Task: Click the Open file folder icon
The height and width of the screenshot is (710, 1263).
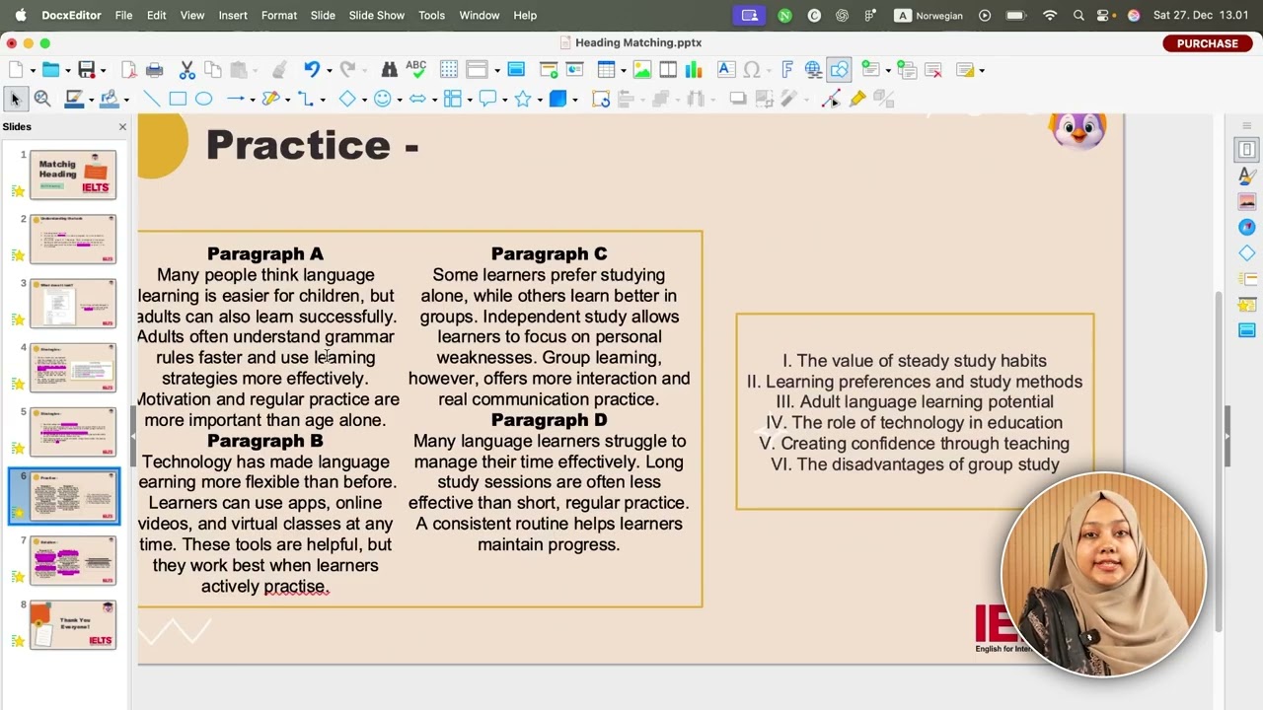Action: click(50, 70)
